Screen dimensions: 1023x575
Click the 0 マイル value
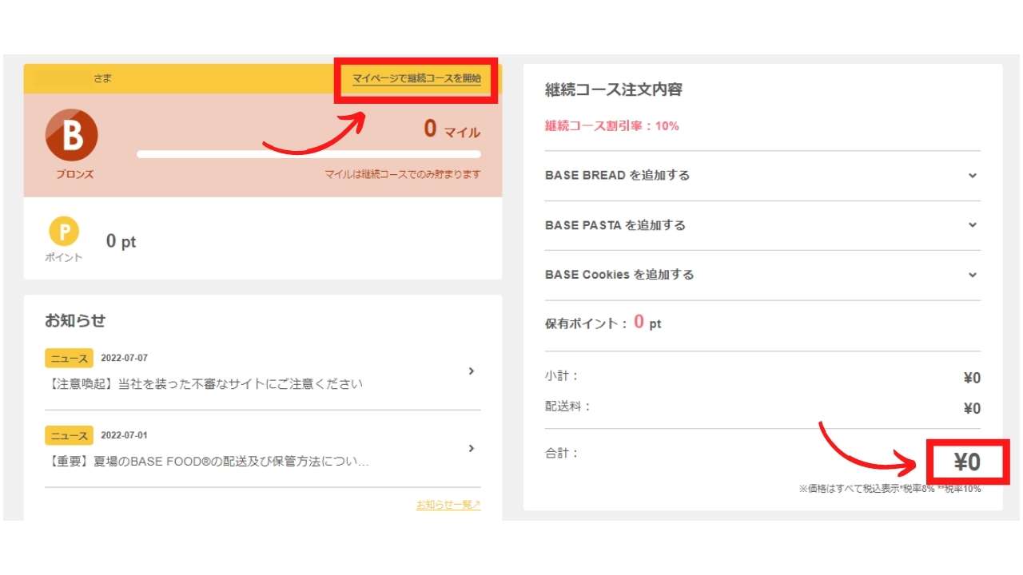[452, 129]
